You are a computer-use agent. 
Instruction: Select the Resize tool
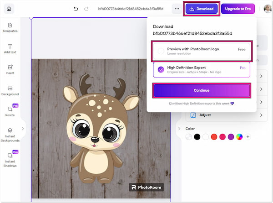coord(10,111)
